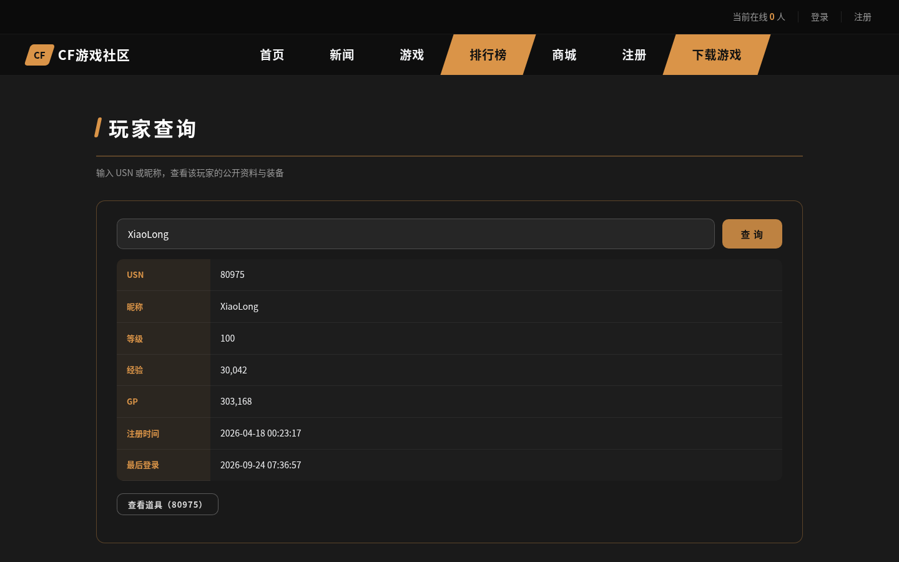Open the 排行榜 tab
Image resolution: width=899 pixels, height=562 pixels.
click(x=488, y=55)
